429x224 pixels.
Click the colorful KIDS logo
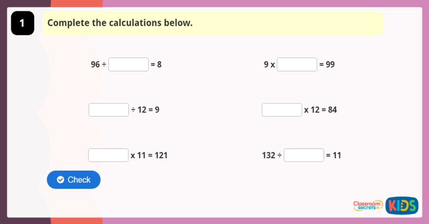[x=402, y=205]
